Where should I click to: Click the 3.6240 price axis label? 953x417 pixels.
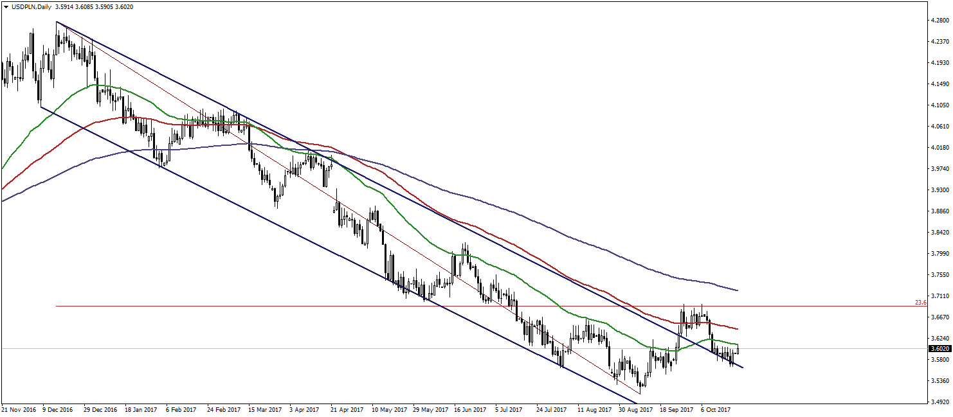939,339
